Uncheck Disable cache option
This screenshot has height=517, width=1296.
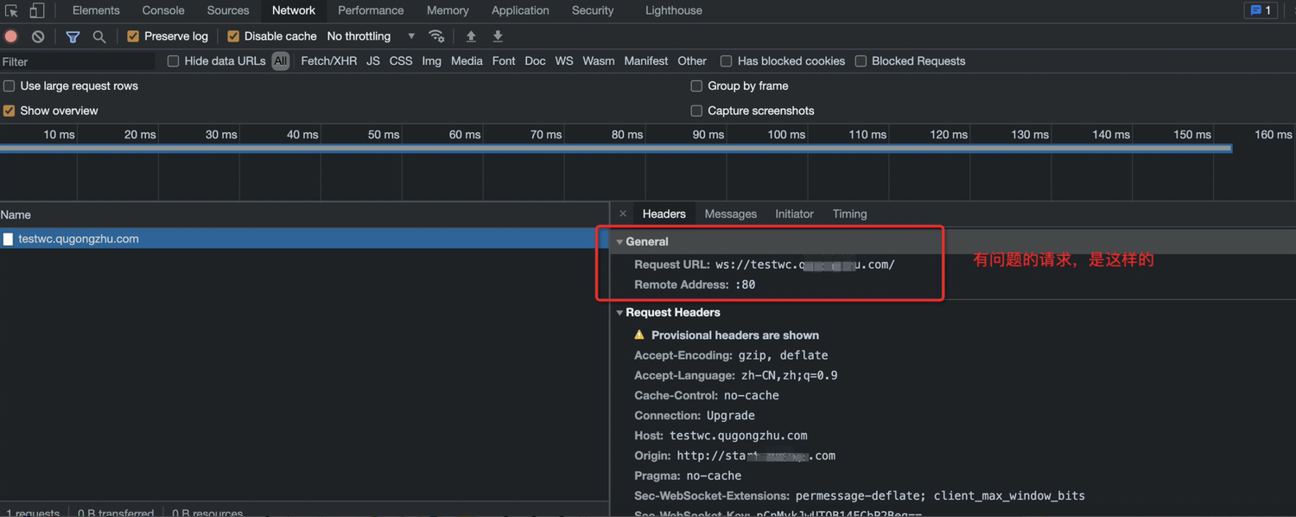click(x=233, y=36)
